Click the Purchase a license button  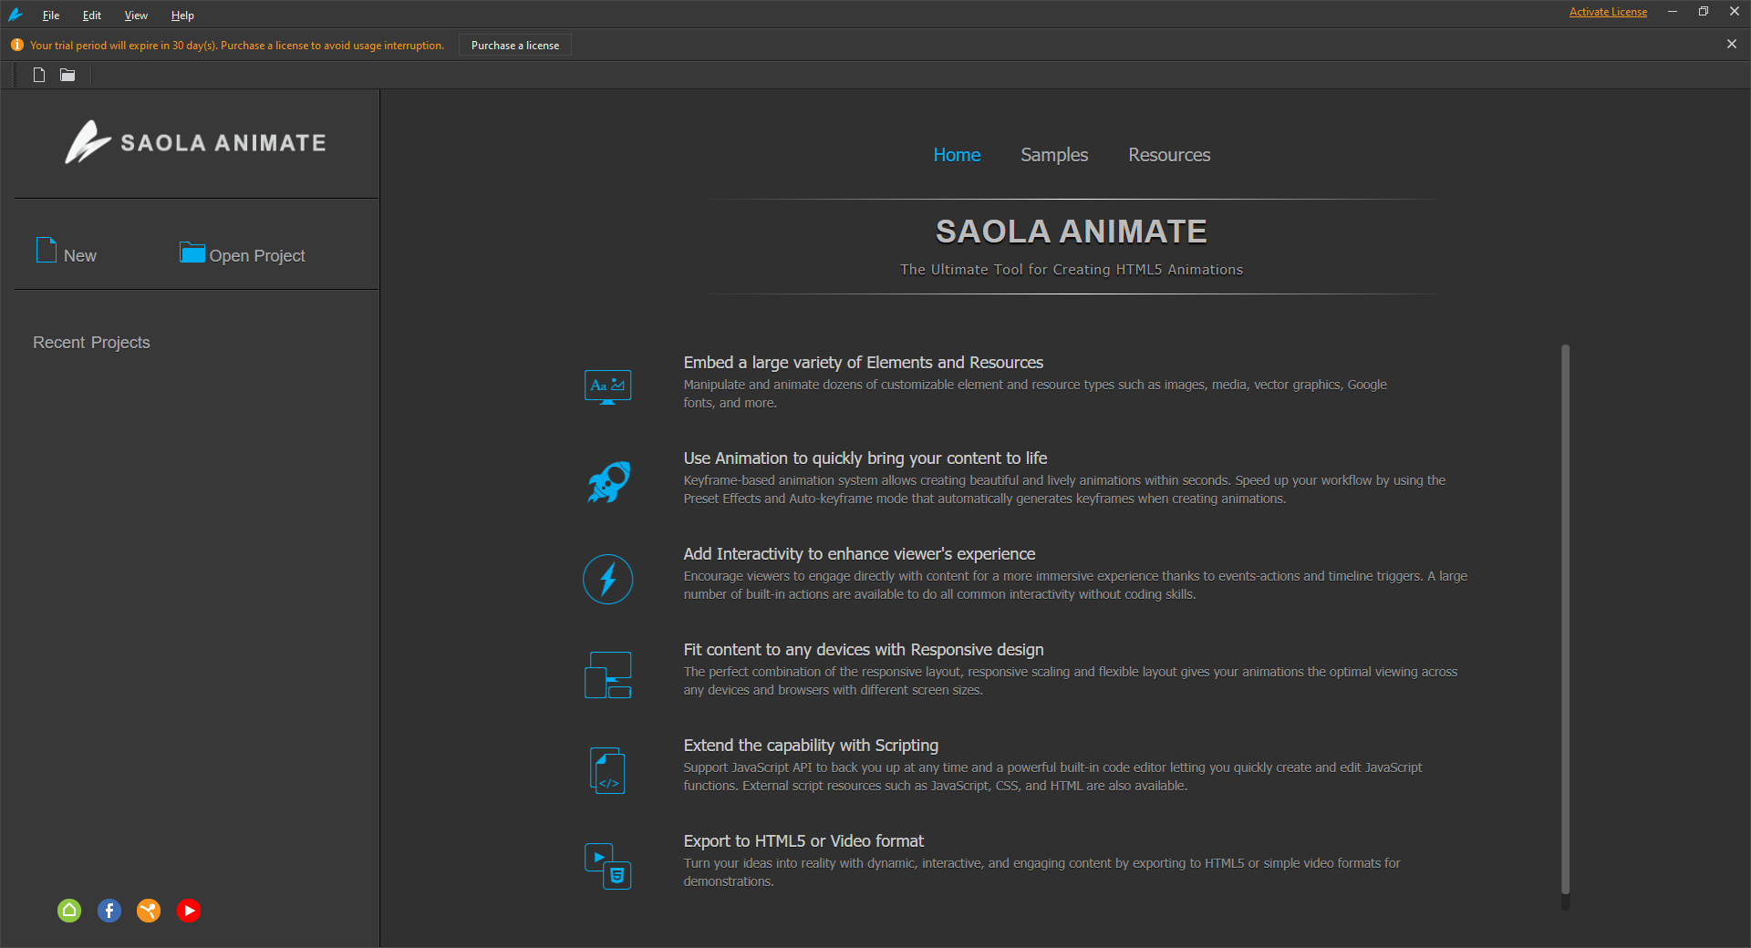[515, 46]
